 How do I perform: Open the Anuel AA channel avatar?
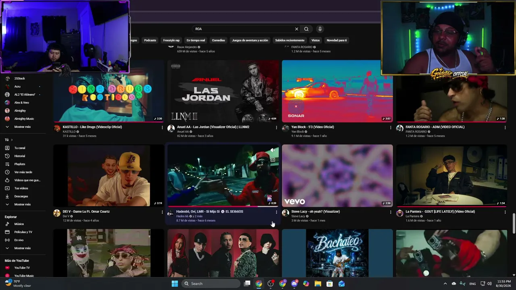point(171,128)
